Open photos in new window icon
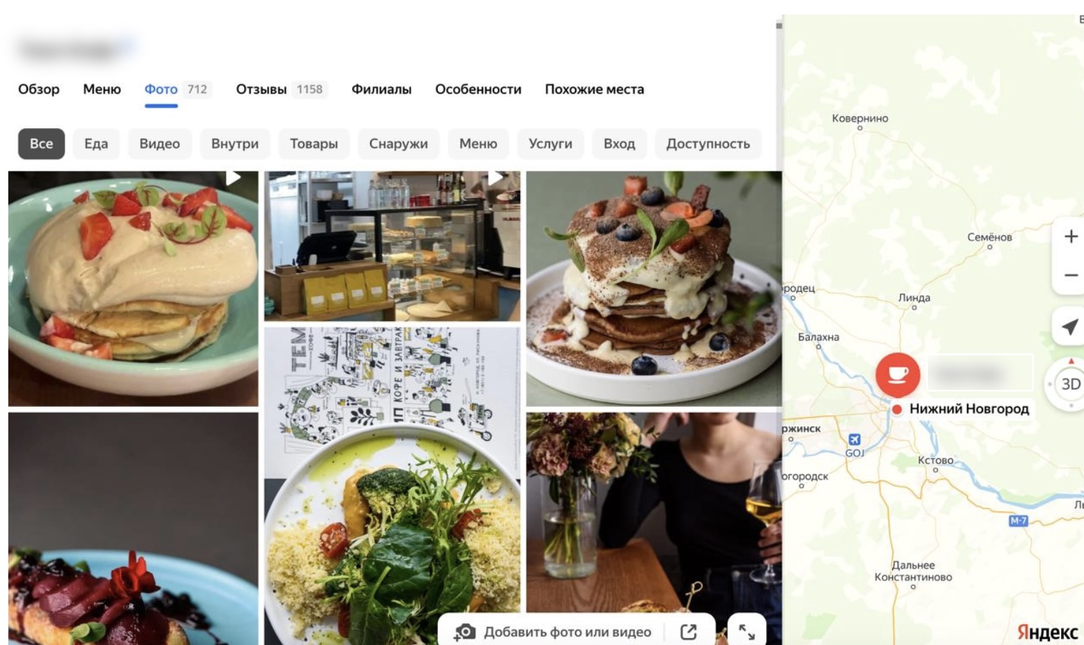 (x=688, y=632)
